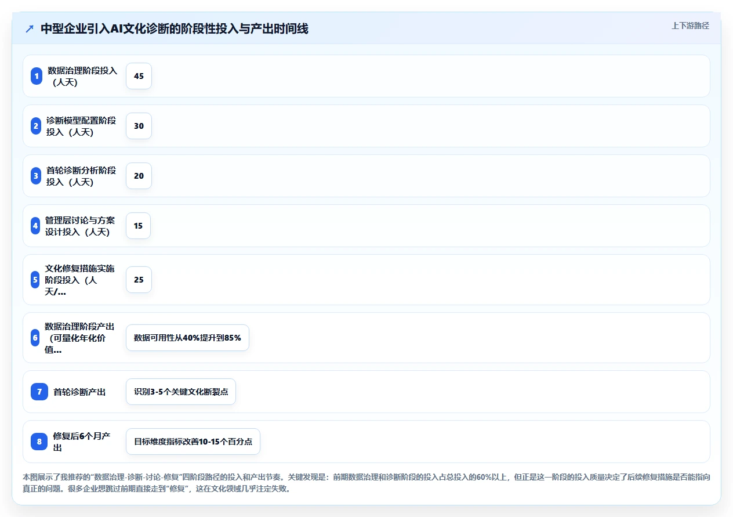Select step number 1 badge

(37, 76)
